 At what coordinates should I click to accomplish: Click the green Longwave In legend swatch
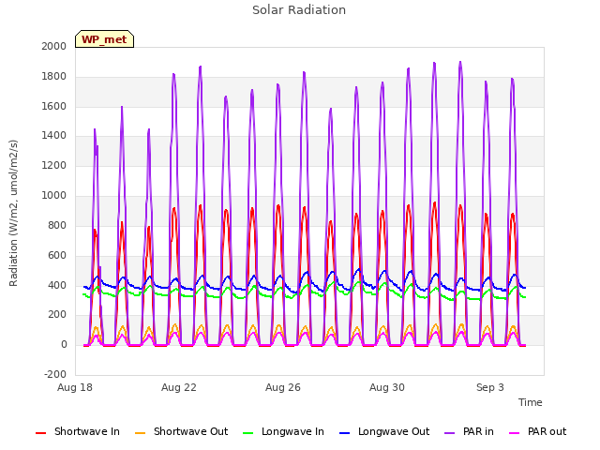point(247,433)
